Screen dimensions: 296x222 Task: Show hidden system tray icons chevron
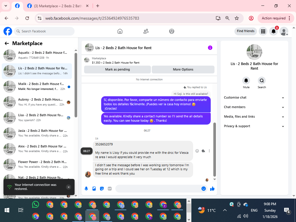click(225, 210)
